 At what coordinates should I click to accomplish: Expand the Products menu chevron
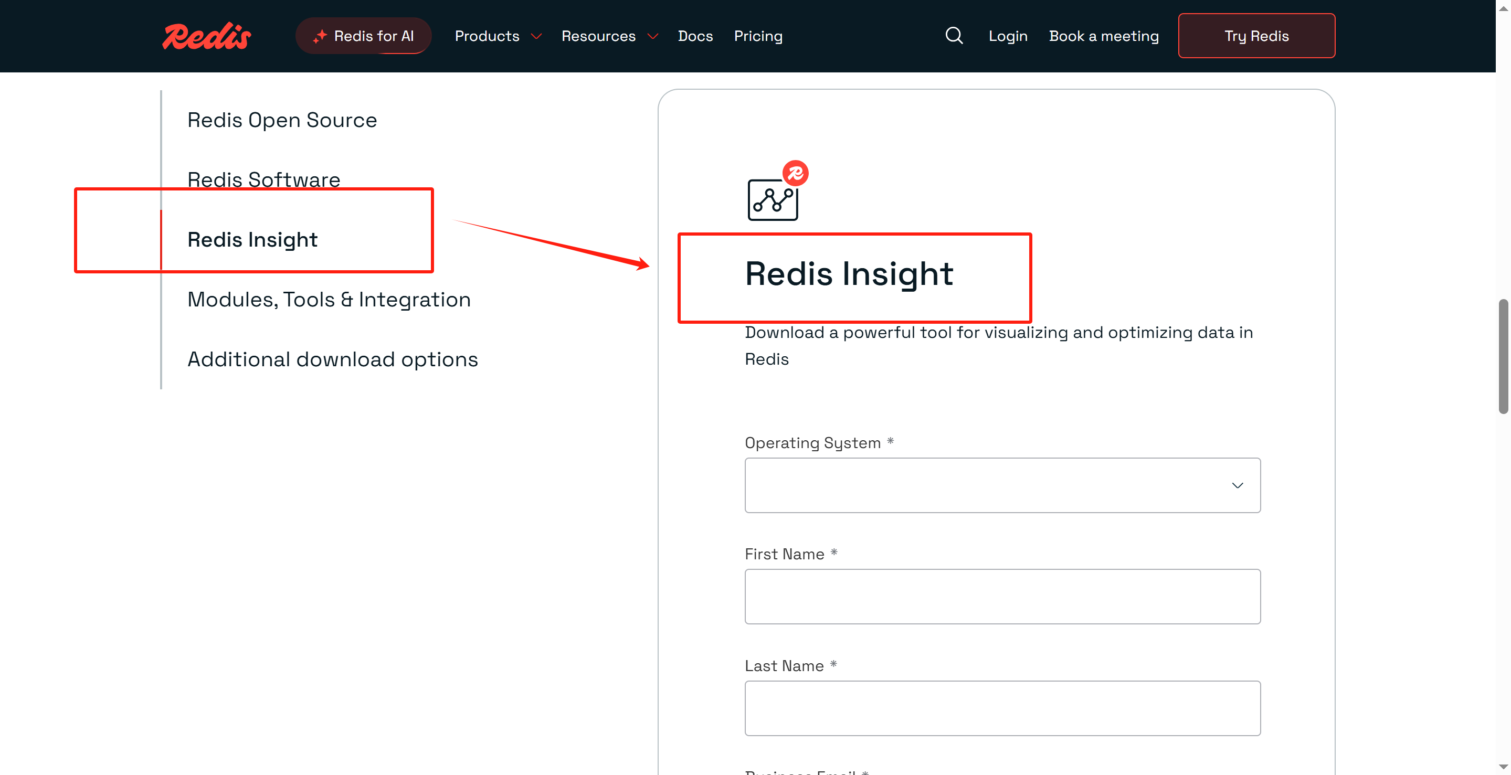point(536,36)
